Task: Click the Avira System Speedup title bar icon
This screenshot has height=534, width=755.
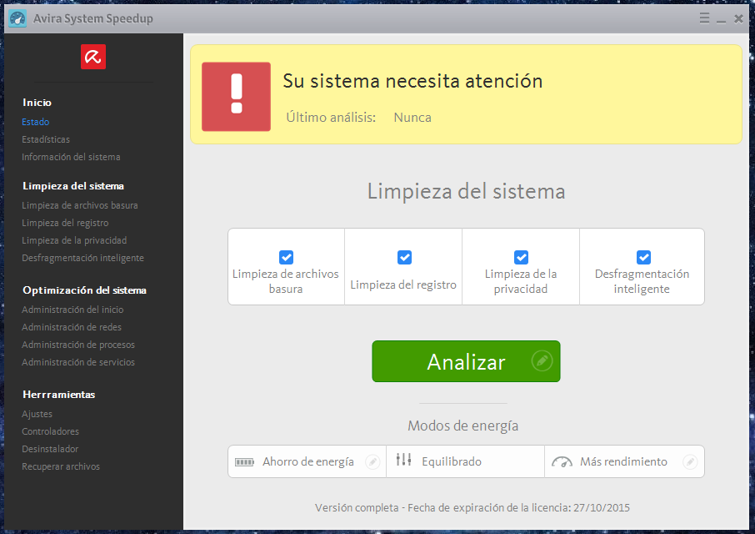Action: click(17, 19)
